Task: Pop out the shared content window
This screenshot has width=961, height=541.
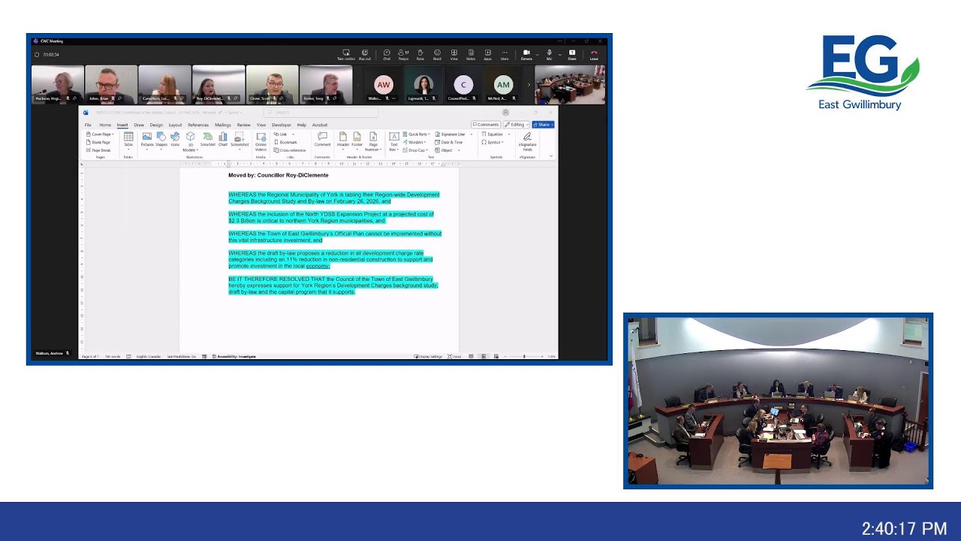Action: [365, 55]
